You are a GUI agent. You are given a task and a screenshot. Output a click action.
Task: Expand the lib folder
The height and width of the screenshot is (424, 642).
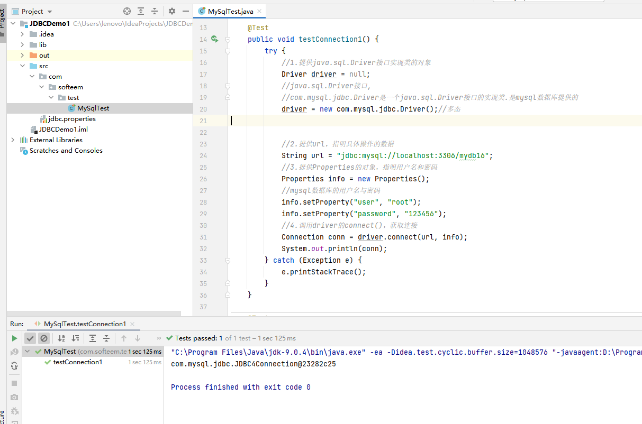click(x=22, y=45)
